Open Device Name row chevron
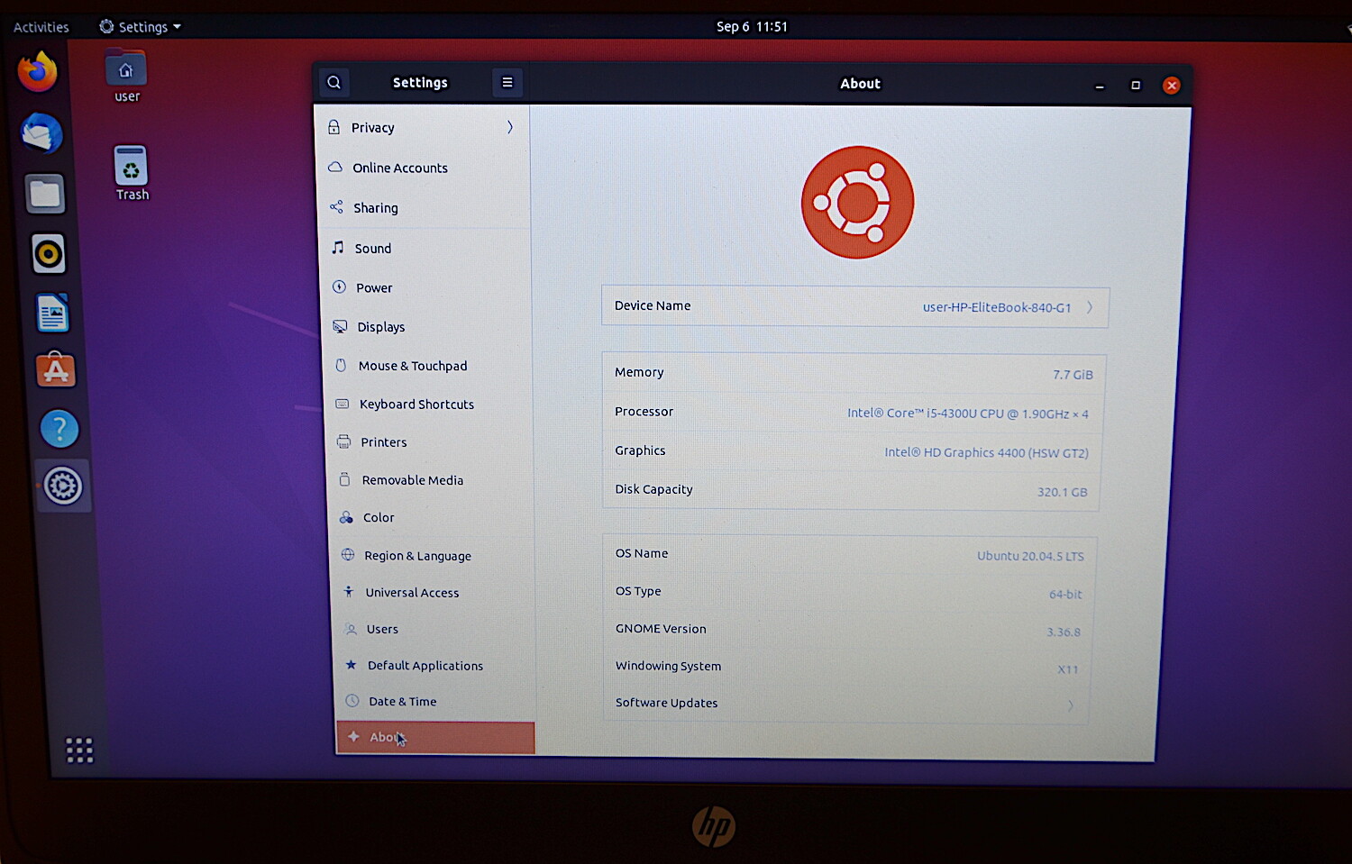The width and height of the screenshot is (1352, 864). pyautogui.click(x=1090, y=307)
